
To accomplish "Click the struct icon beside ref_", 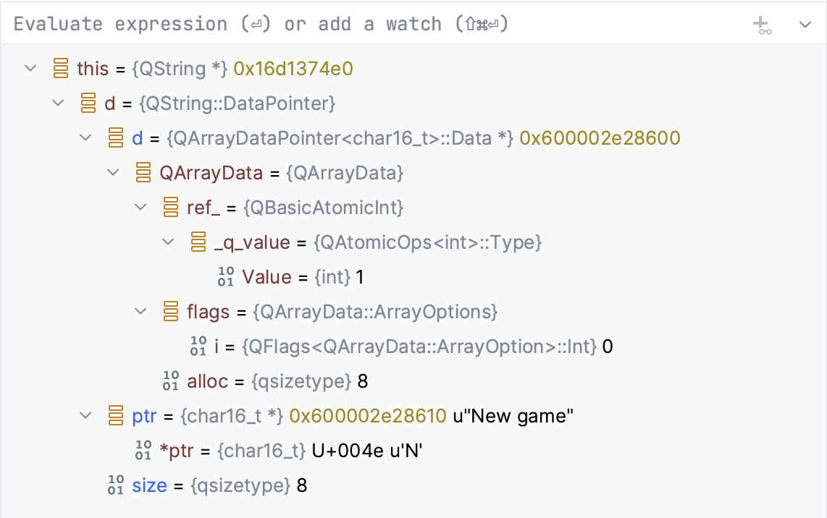I will point(171,207).
